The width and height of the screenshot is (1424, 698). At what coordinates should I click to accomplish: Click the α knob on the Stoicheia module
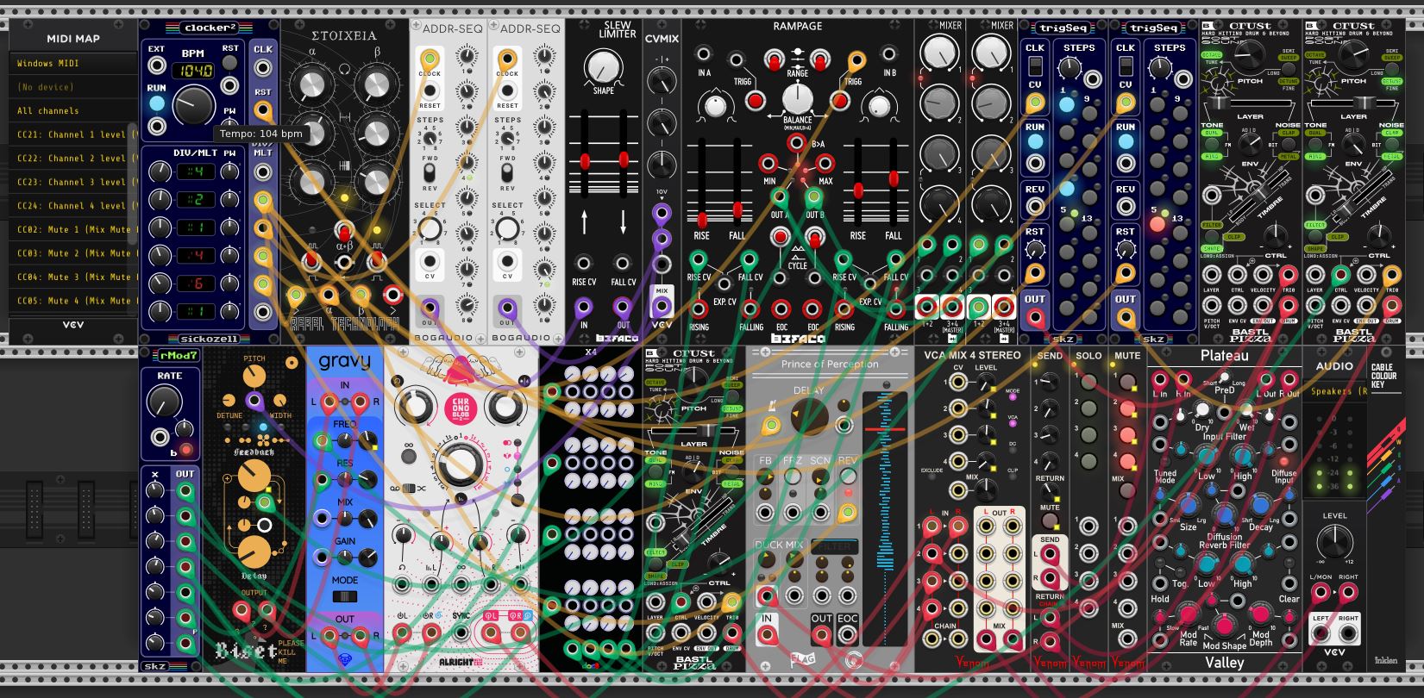pyautogui.click(x=311, y=85)
